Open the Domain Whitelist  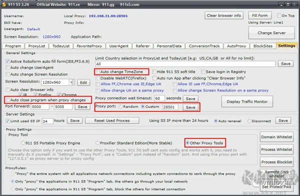point(276,137)
